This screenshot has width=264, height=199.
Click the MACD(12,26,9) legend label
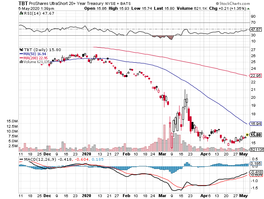[40, 159]
